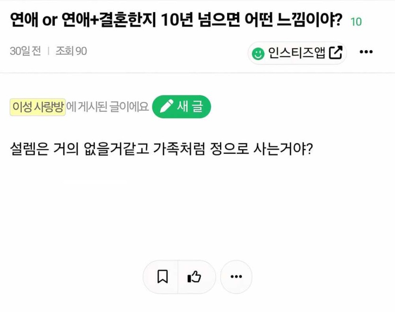The image size is (395, 312).
Task: Go to the 이성 사랑방 board tag
Action: [x=38, y=107]
